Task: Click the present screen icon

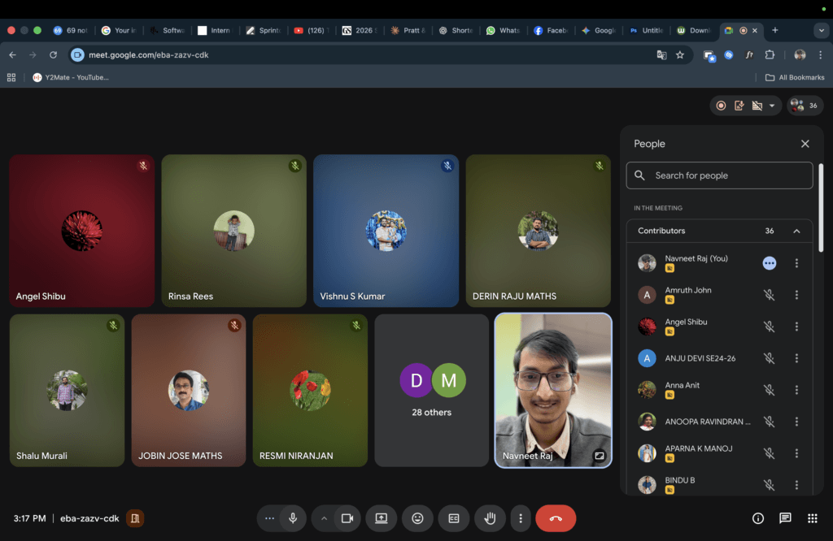Action: tap(381, 518)
